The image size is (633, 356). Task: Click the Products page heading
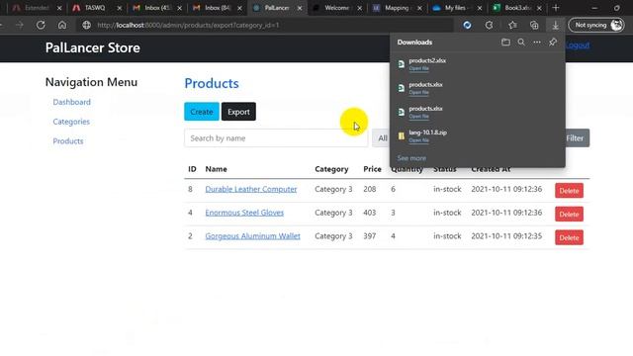tap(212, 83)
